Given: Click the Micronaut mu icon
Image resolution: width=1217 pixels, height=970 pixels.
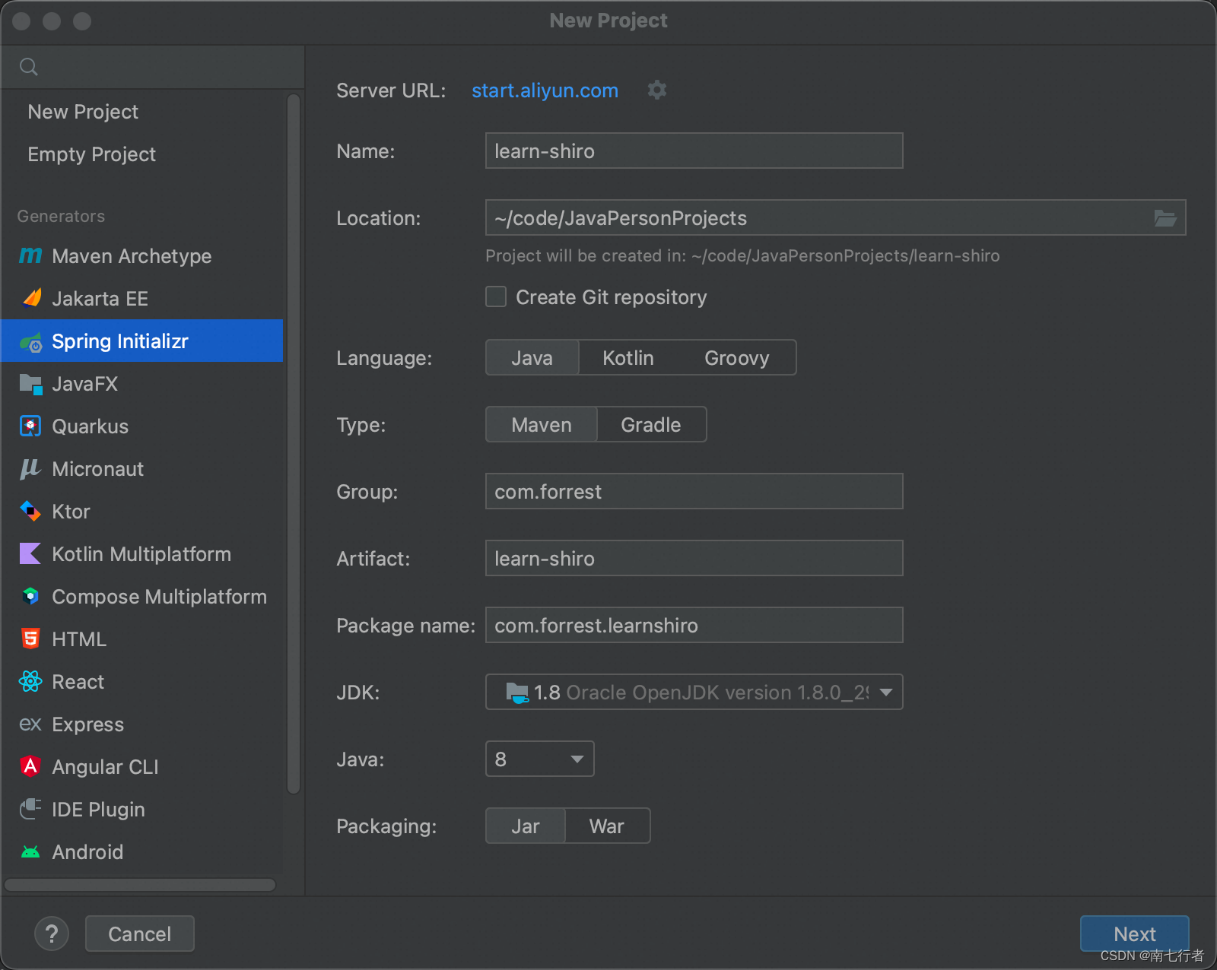Looking at the screenshot, I should 30,469.
